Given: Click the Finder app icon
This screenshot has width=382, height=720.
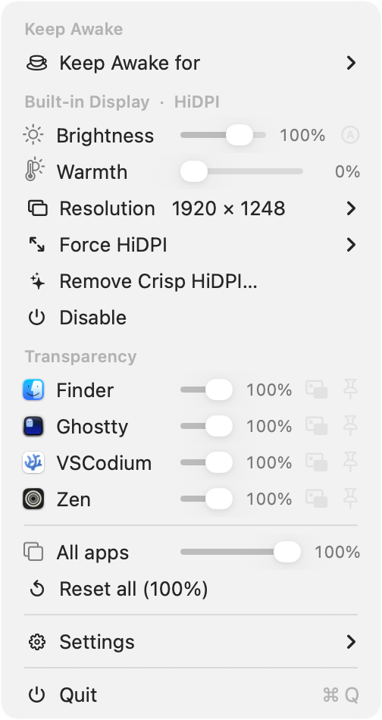Looking at the screenshot, I should (33, 390).
